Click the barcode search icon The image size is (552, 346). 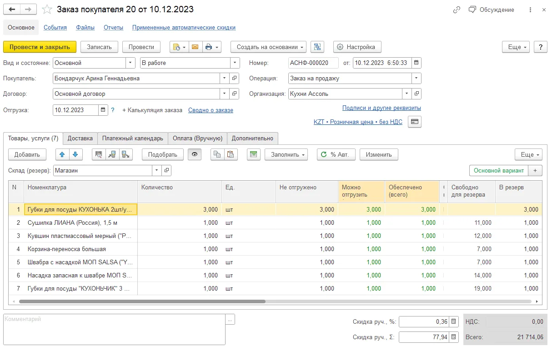(x=99, y=154)
